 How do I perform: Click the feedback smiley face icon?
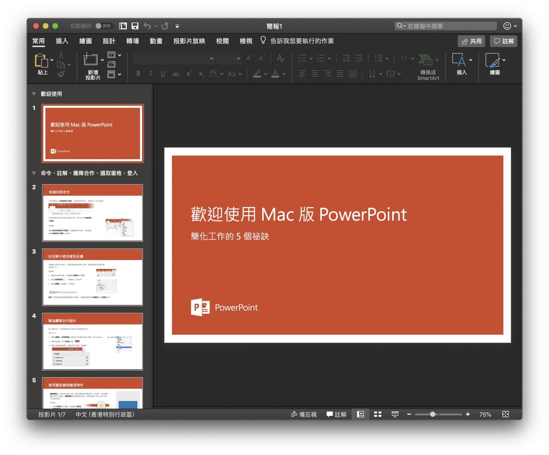point(507,26)
